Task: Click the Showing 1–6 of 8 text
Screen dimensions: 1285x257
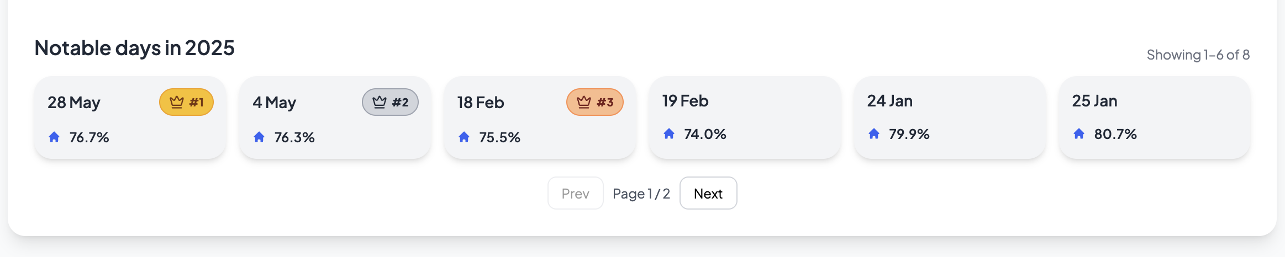Action: [1198, 55]
